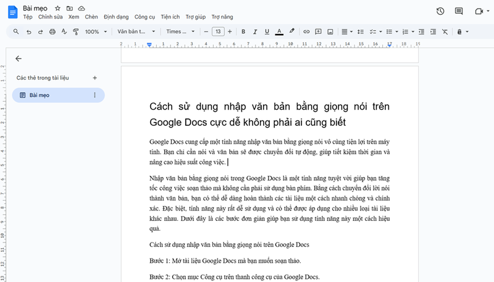Check cloud save status icon
494x282 pixels.
tap(82, 8)
